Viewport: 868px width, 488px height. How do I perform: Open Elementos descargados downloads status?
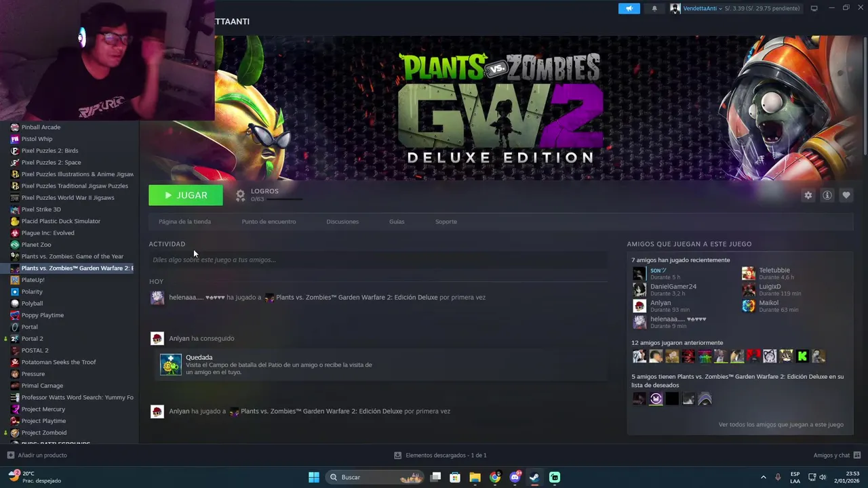[440, 455]
